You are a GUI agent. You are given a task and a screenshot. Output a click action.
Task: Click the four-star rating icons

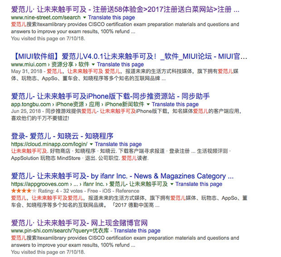pos(24,191)
